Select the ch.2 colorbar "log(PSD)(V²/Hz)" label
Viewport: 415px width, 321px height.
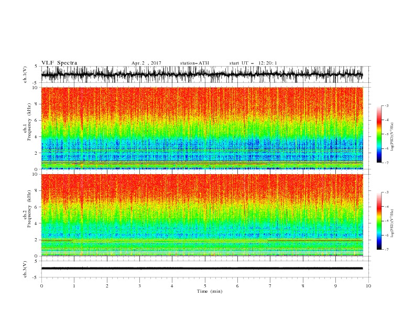[x=392, y=223]
